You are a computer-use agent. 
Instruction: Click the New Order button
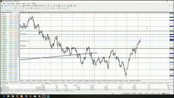click(x=27, y=5)
